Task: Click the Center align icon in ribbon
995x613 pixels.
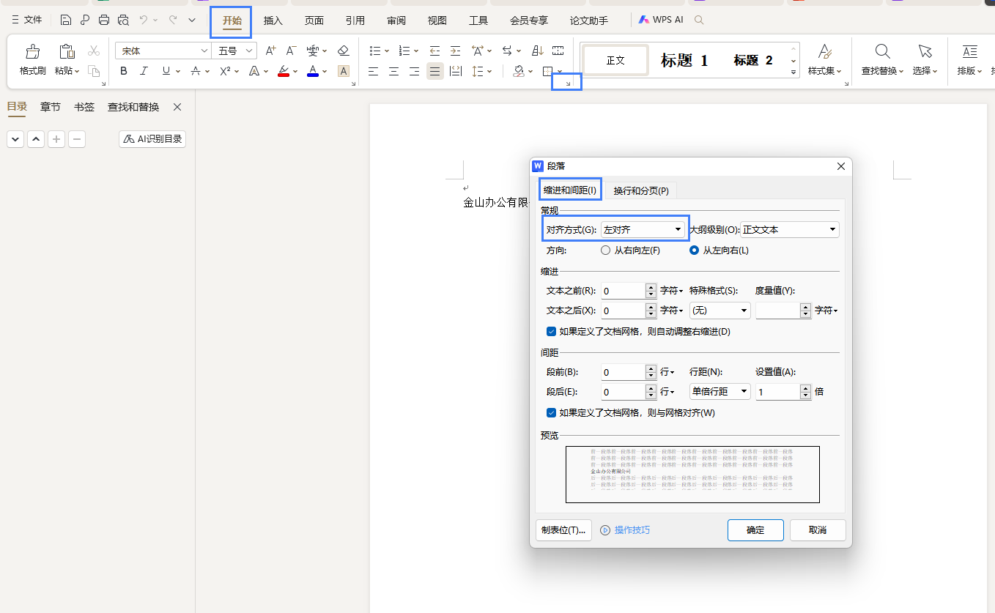Action: coord(394,71)
